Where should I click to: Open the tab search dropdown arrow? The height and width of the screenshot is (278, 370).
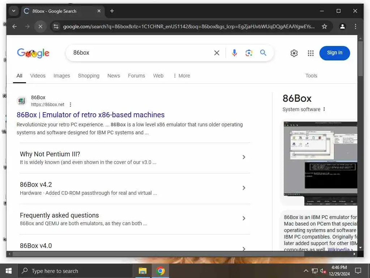(x=14, y=11)
